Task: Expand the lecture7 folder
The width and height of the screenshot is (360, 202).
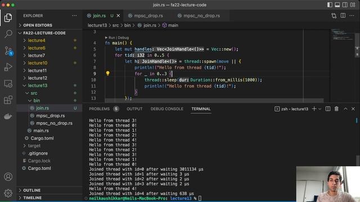Action: (x=49, y=56)
